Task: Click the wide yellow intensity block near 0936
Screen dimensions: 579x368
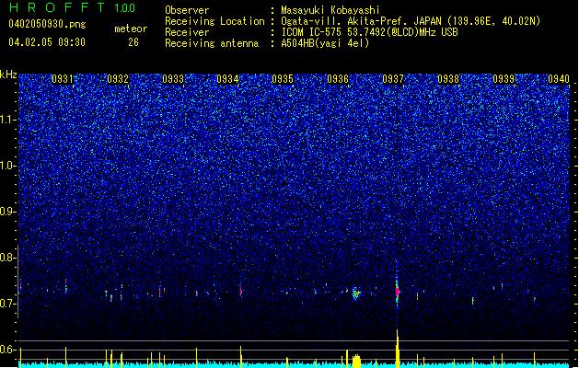Action: (356, 361)
